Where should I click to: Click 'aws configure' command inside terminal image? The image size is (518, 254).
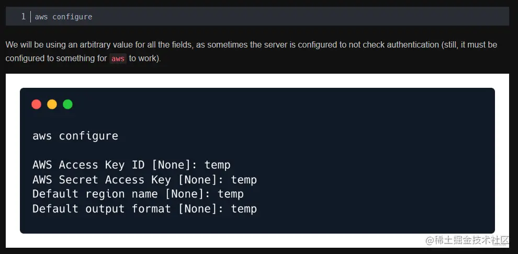(75, 136)
